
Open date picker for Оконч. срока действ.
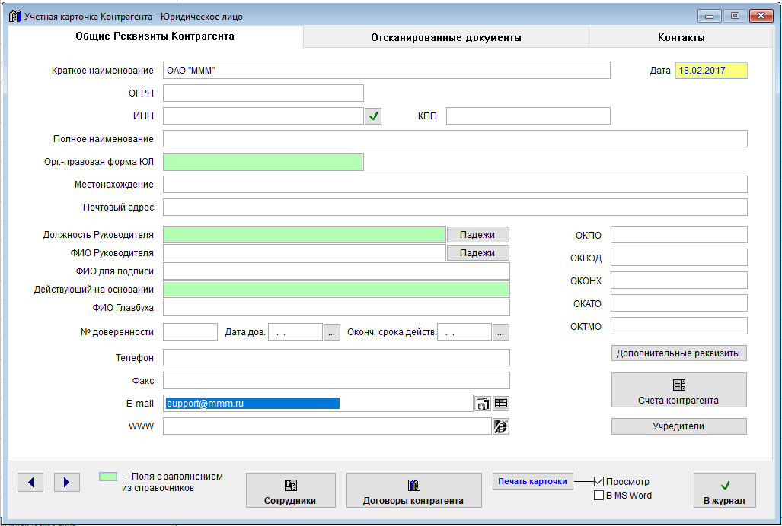(500, 332)
